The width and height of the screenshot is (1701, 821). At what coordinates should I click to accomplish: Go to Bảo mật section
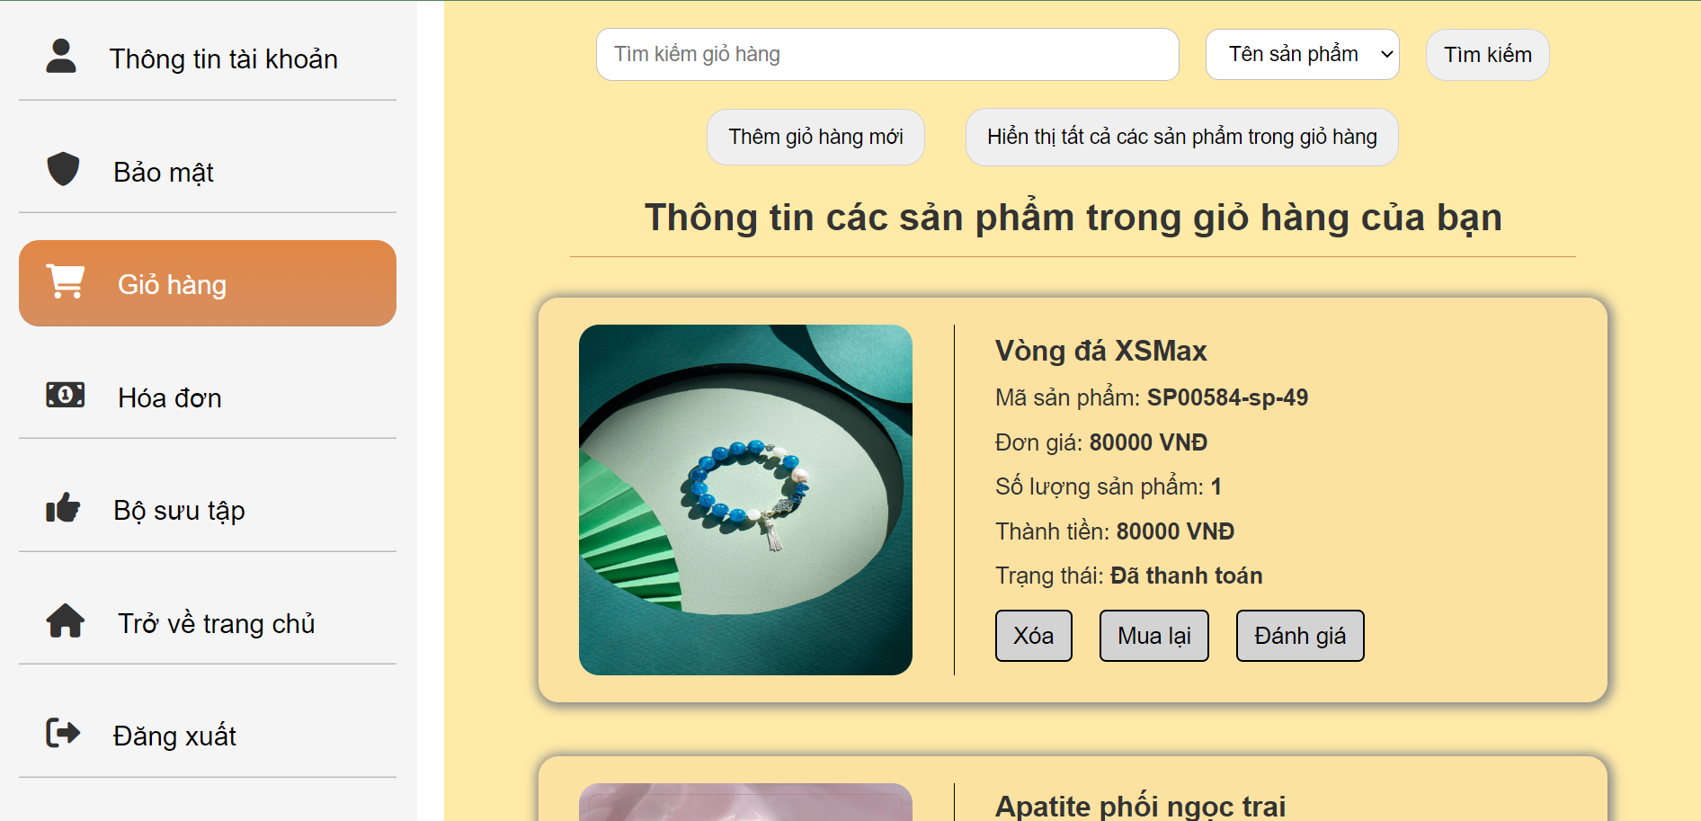click(x=208, y=171)
